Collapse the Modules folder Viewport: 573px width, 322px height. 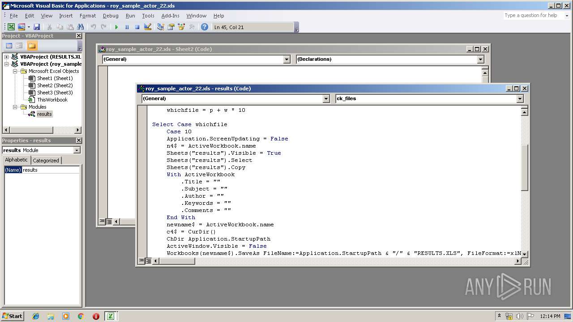coord(14,107)
